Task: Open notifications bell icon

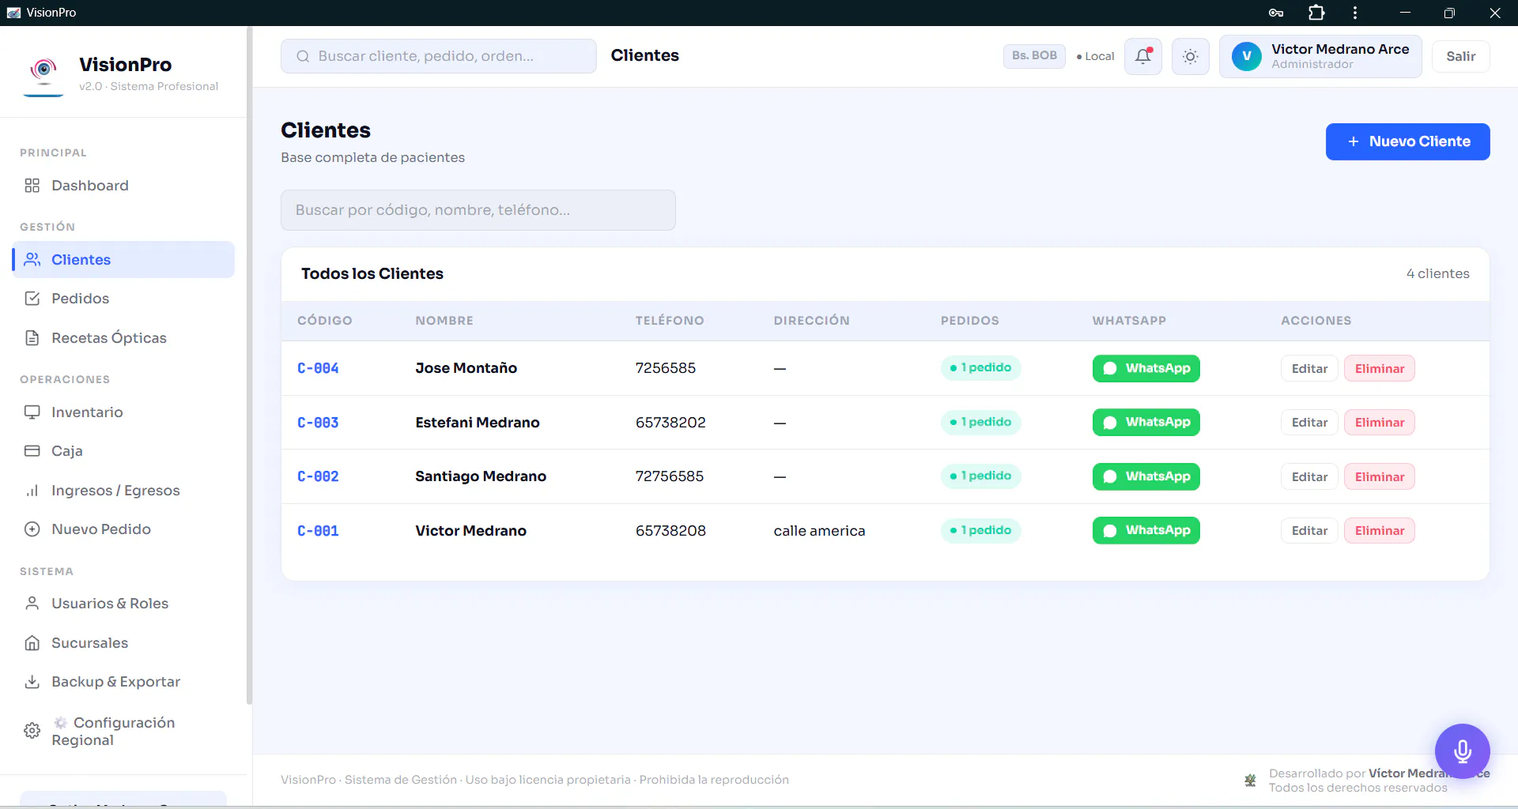Action: pos(1142,56)
